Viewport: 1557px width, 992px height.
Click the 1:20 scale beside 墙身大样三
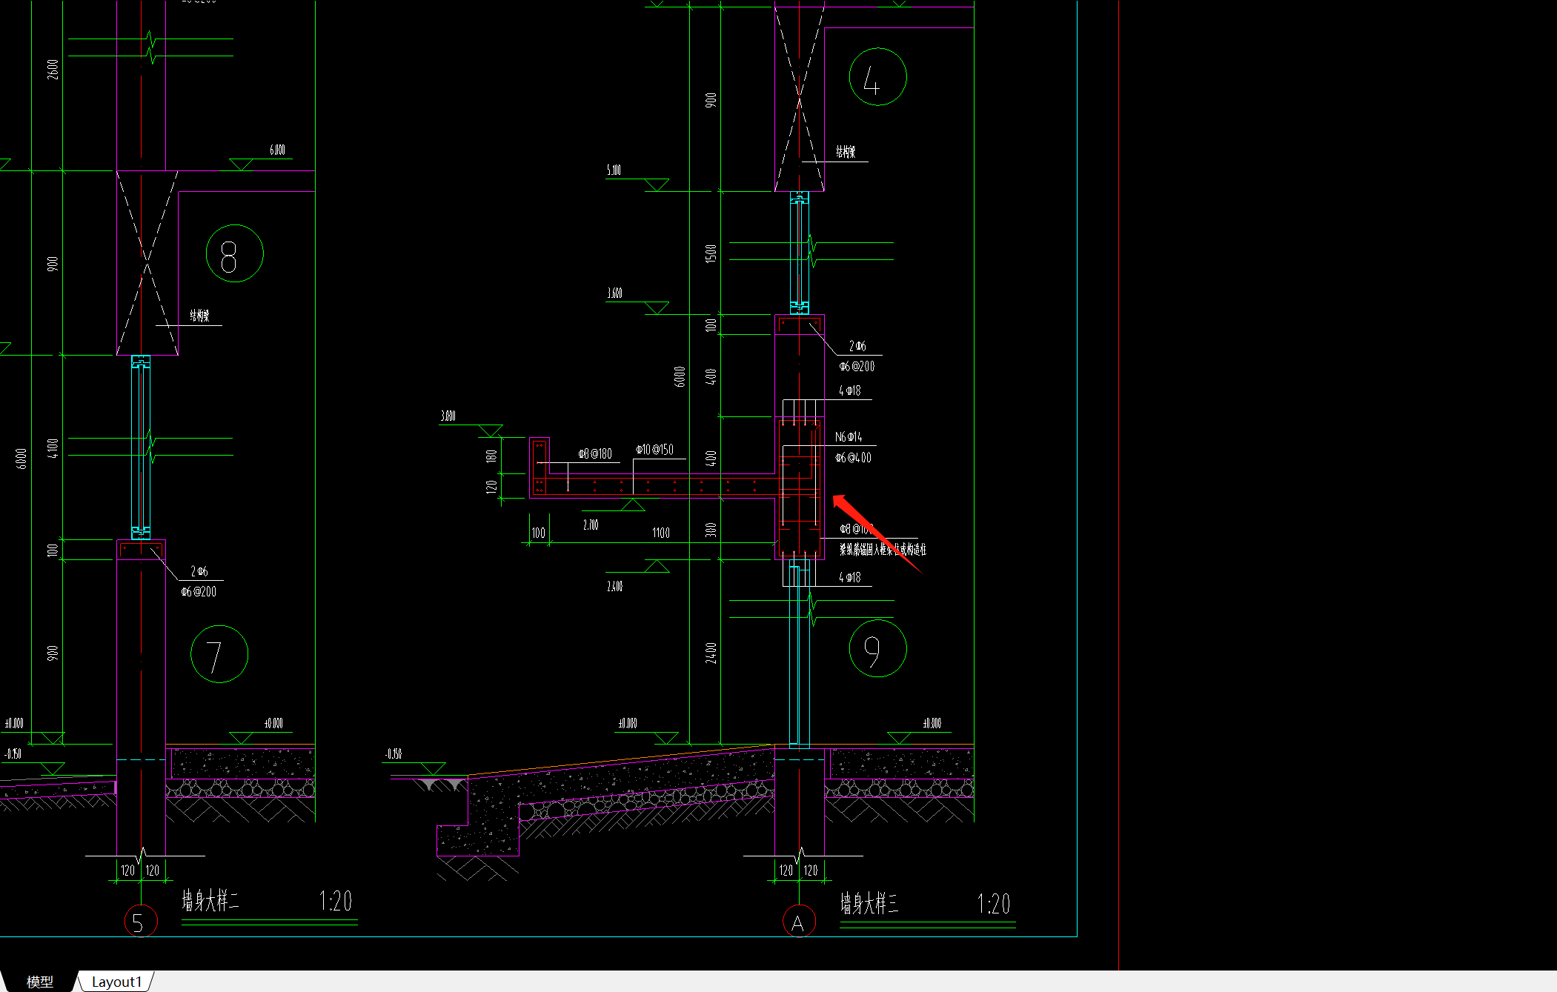pos(994,904)
